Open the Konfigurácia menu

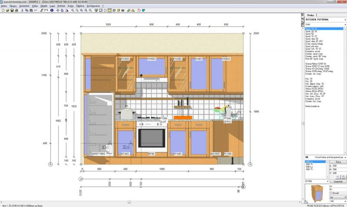93,6
